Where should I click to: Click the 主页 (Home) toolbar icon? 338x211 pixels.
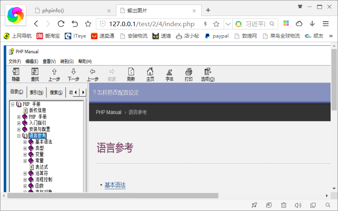click(150, 72)
